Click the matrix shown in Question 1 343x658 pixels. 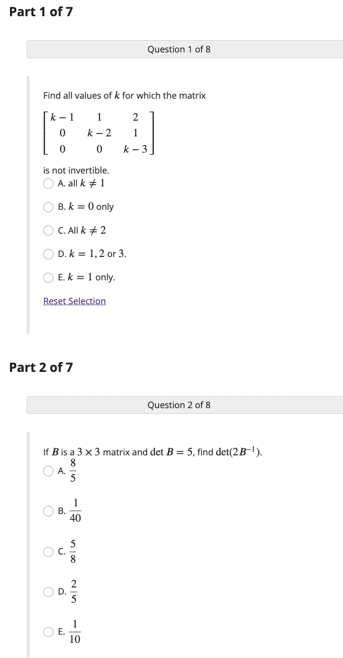[x=99, y=133]
